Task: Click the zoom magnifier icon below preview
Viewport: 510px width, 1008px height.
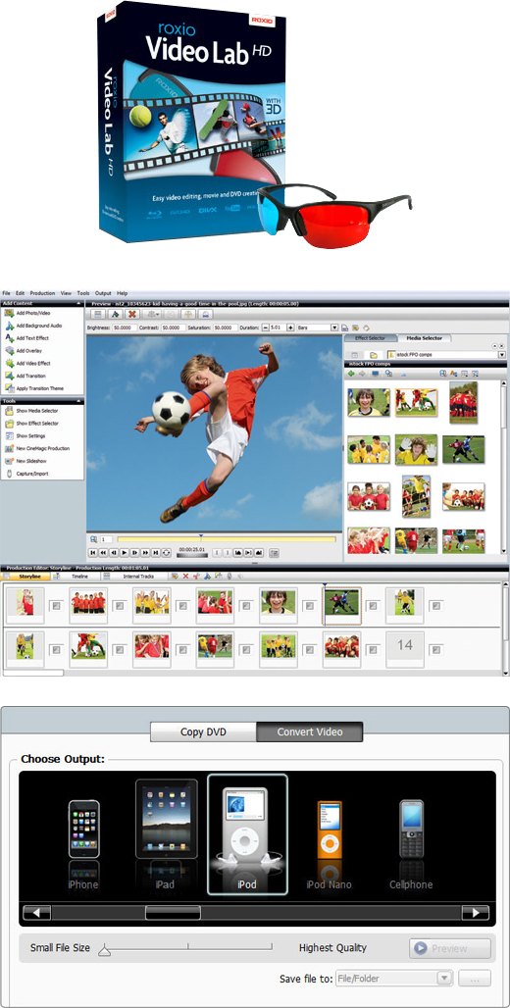Action: tap(94, 539)
